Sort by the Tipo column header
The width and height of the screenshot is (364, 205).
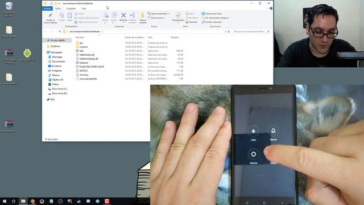pyautogui.click(x=150, y=38)
